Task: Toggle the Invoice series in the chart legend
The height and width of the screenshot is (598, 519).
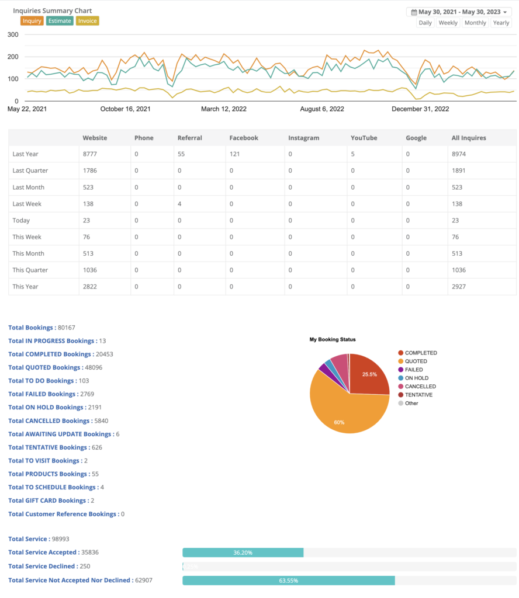Action: (88, 21)
